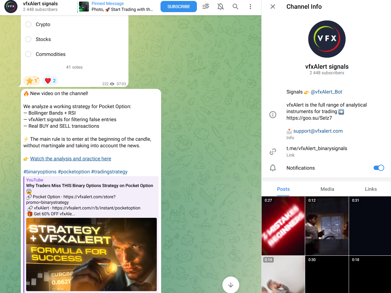The height and width of the screenshot is (293, 391).
Task: Click the 41 votes poll count
Action: 74,67
